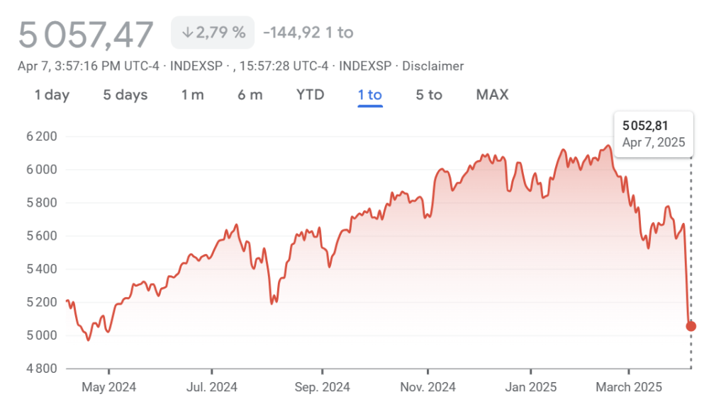Click the Jan 2025 axis label
726x404 pixels.
click(530, 387)
